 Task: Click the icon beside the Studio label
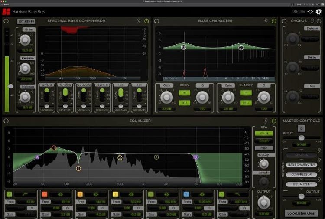310,12
